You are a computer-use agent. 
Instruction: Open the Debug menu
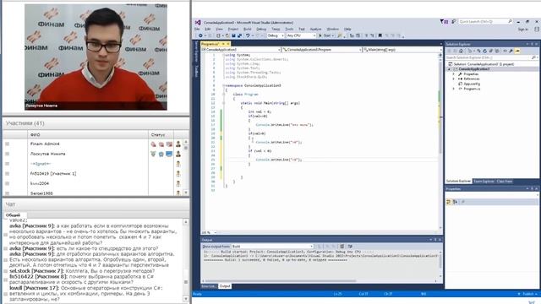(261, 30)
